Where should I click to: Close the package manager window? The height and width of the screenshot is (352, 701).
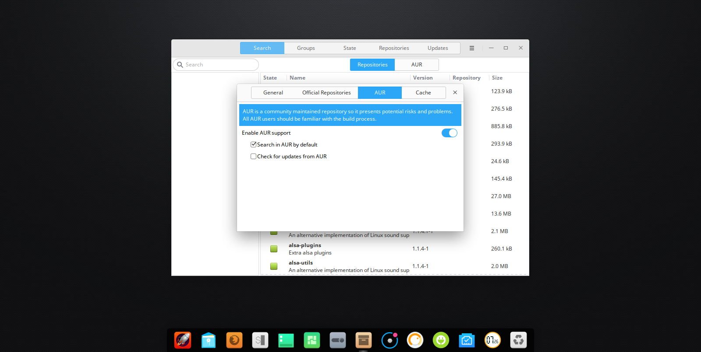(x=520, y=48)
